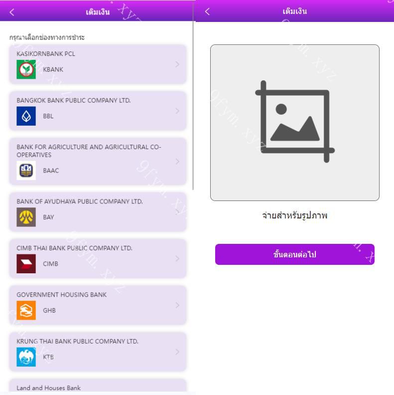Open Government Housing Bank row chevron
394x395 pixels.
(177, 305)
